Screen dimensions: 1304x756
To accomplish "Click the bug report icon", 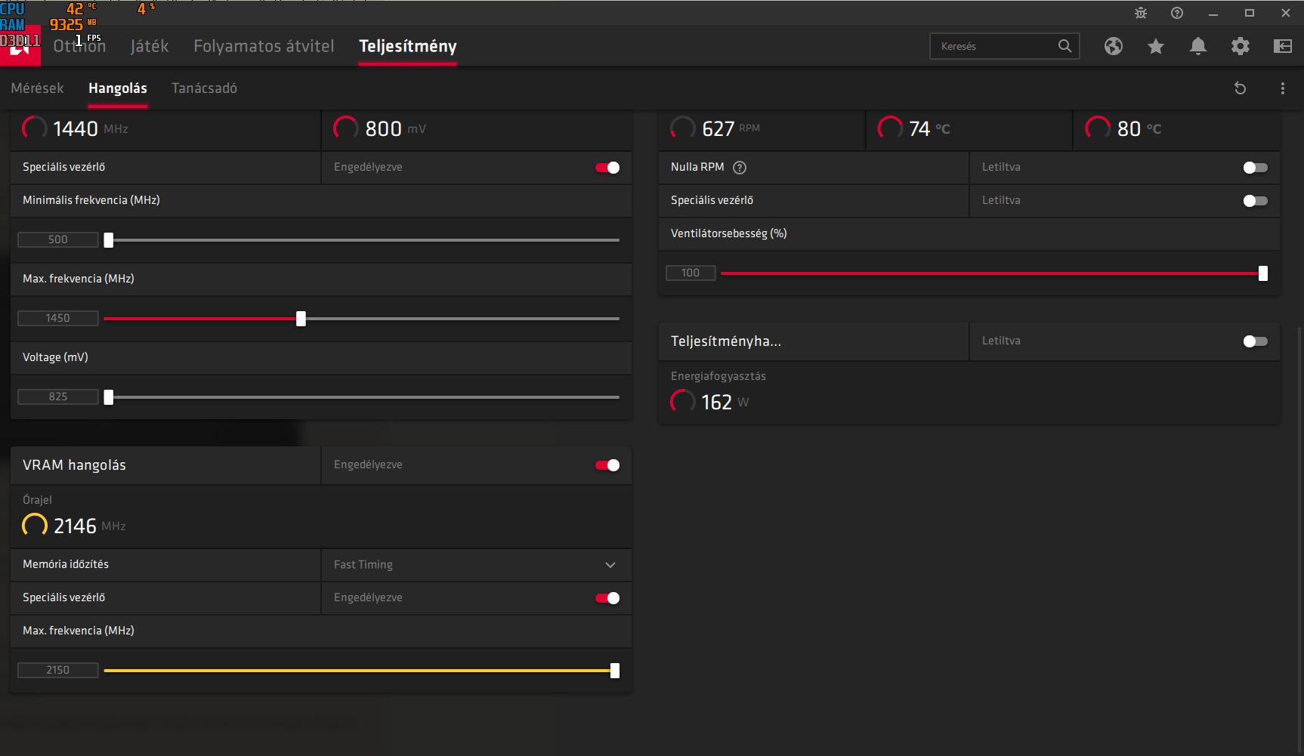I will (1141, 13).
